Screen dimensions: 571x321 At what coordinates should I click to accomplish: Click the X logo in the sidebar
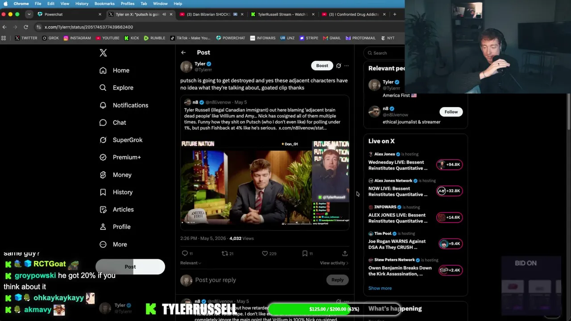tap(103, 53)
